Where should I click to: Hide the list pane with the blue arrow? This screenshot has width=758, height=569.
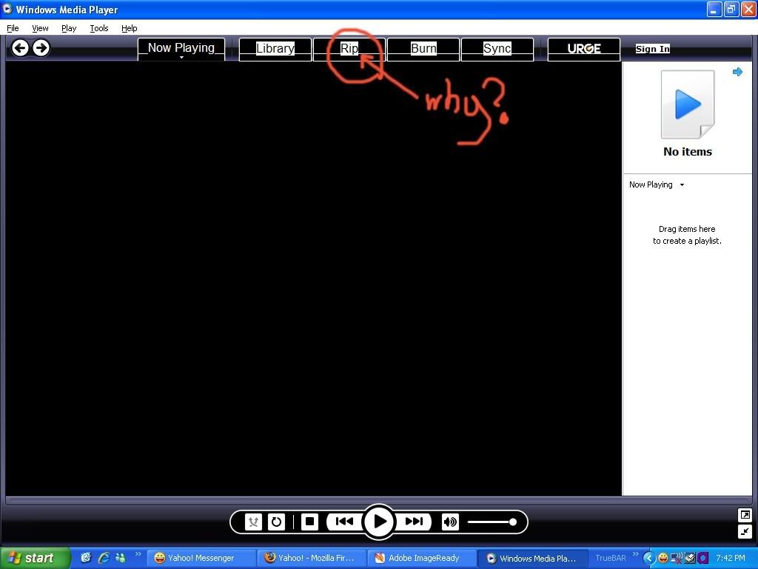(737, 72)
